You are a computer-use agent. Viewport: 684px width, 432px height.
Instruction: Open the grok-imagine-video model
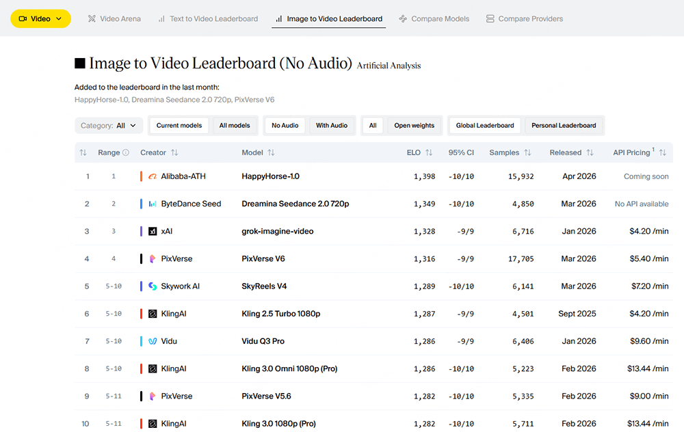pos(278,232)
